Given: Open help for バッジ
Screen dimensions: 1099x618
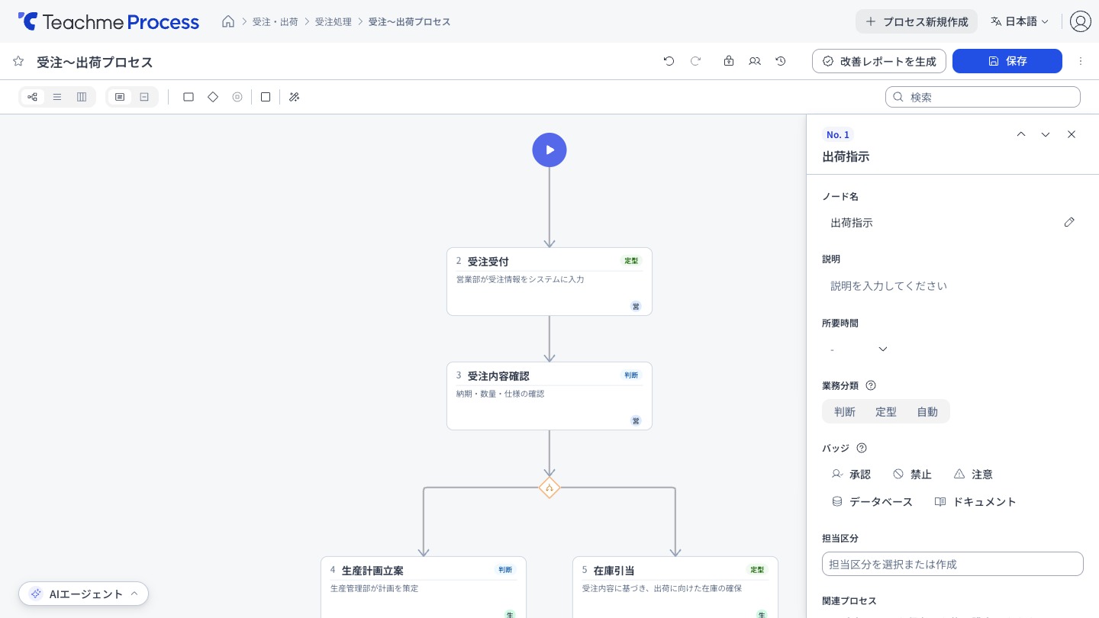Looking at the screenshot, I should (x=862, y=448).
